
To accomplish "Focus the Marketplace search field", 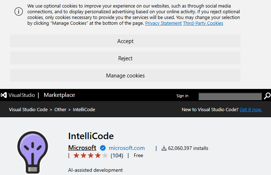I will pyautogui.click(x=230, y=96).
